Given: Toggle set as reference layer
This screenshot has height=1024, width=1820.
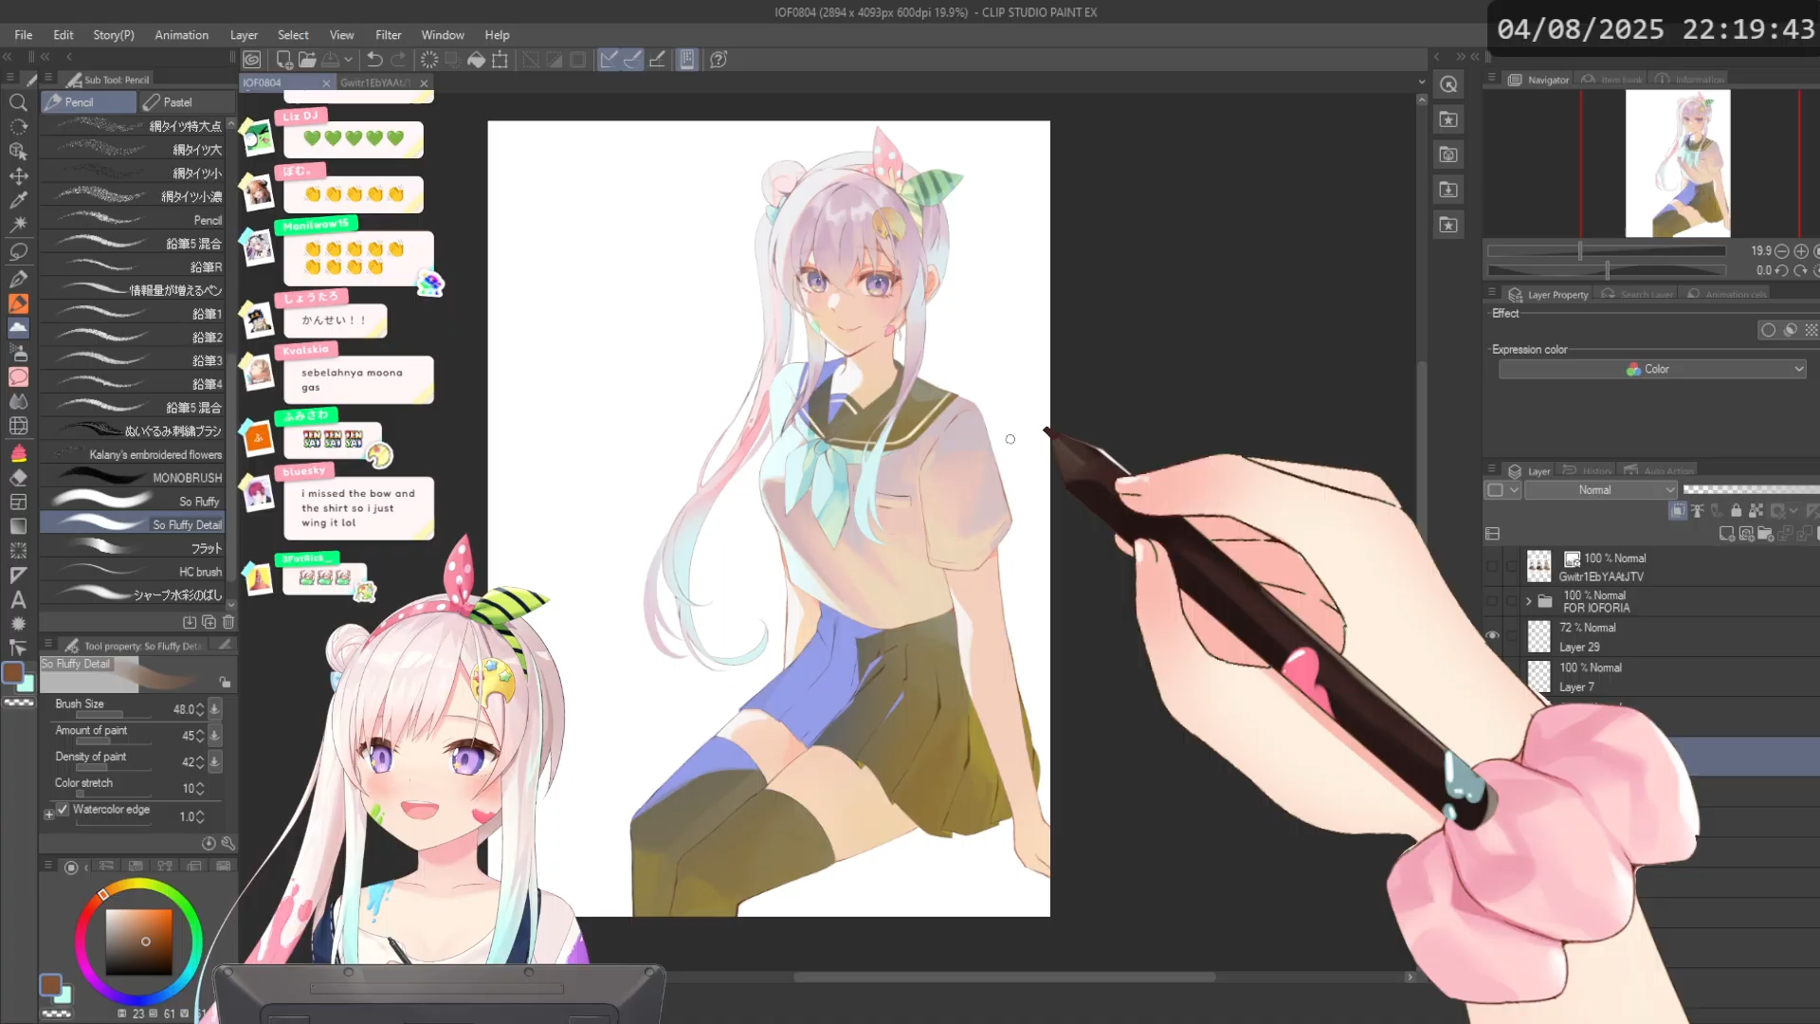Looking at the screenshot, I should (1698, 511).
